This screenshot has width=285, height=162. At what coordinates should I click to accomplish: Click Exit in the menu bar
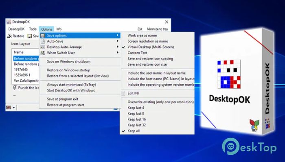tap(140, 29)
